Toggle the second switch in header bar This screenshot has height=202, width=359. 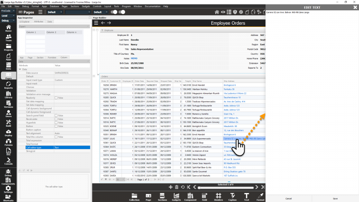coord(122,12)
